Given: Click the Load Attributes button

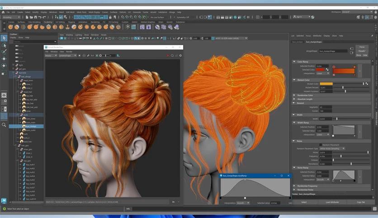Looking at the screenshot, I should pyautogui.click(x=333, y=202).
